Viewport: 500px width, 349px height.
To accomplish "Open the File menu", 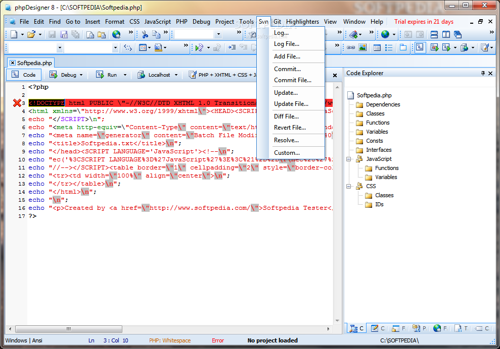I will pyautogui.click(x=24, y=22).
